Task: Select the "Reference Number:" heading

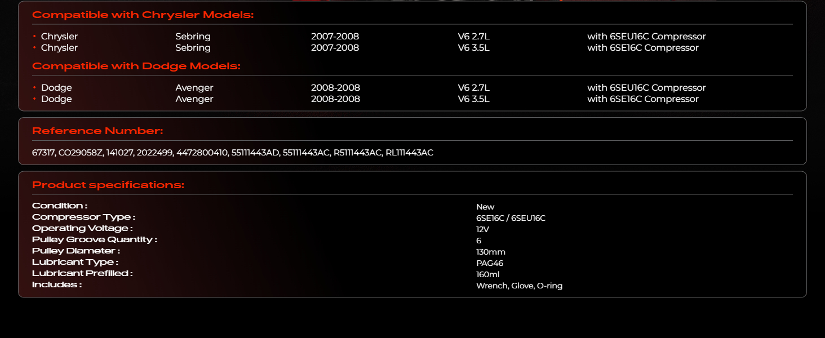Action: [97, 131]
